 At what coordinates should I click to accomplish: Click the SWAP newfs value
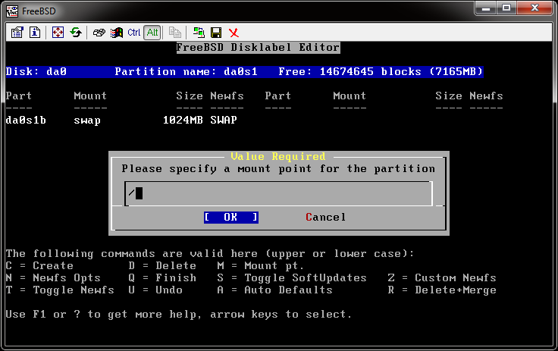(x=224, y=120)
